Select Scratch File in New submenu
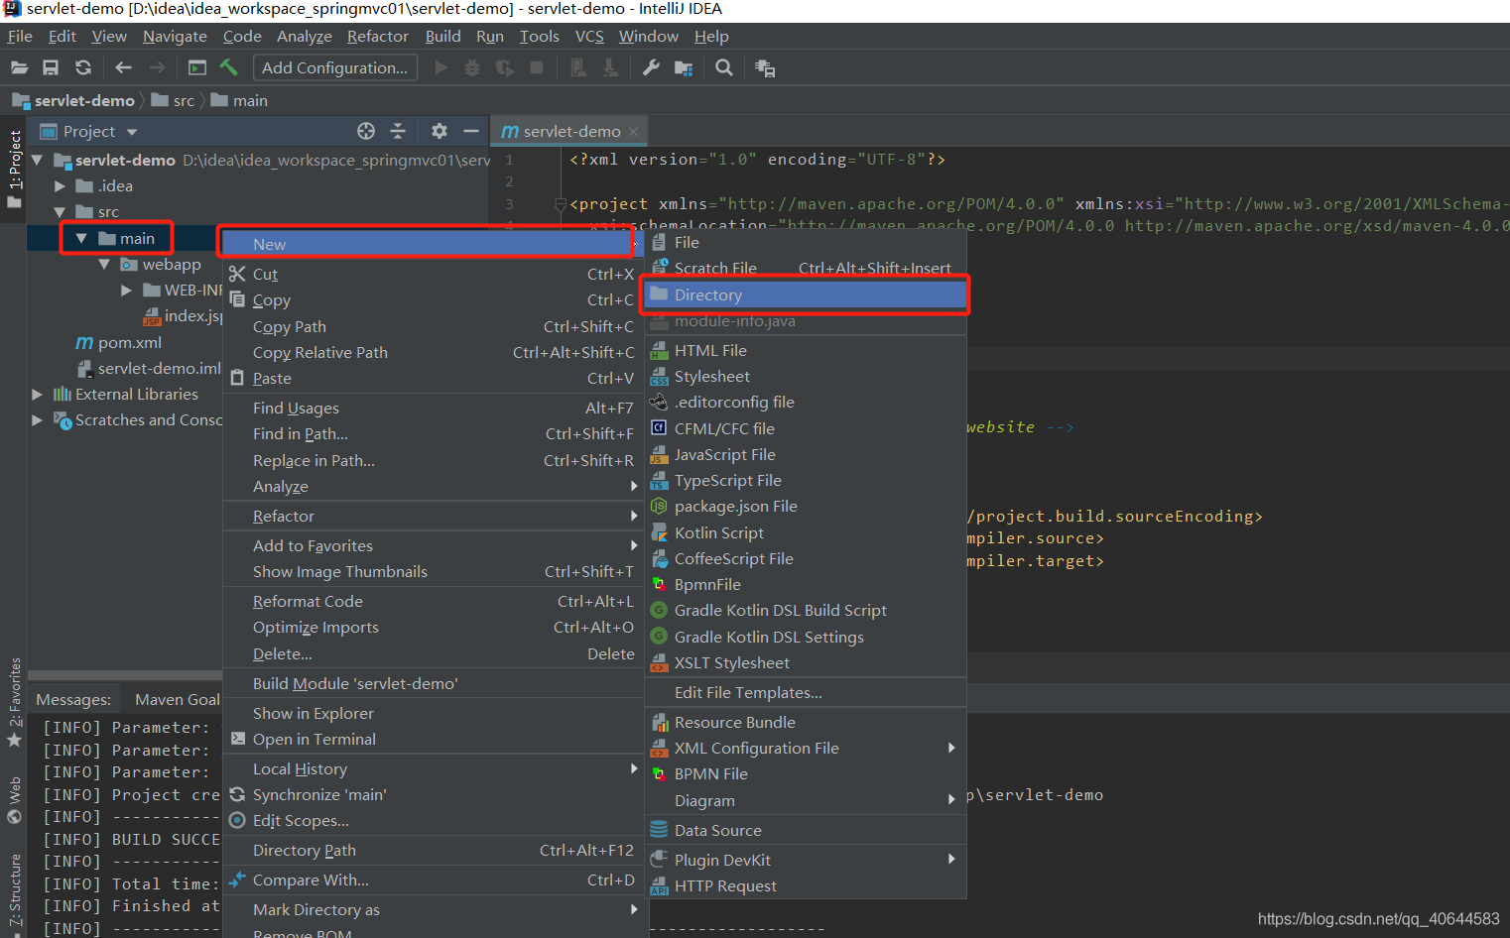Screen dimensions: 1510x938 pyautogui.click(x=806, y=268)
